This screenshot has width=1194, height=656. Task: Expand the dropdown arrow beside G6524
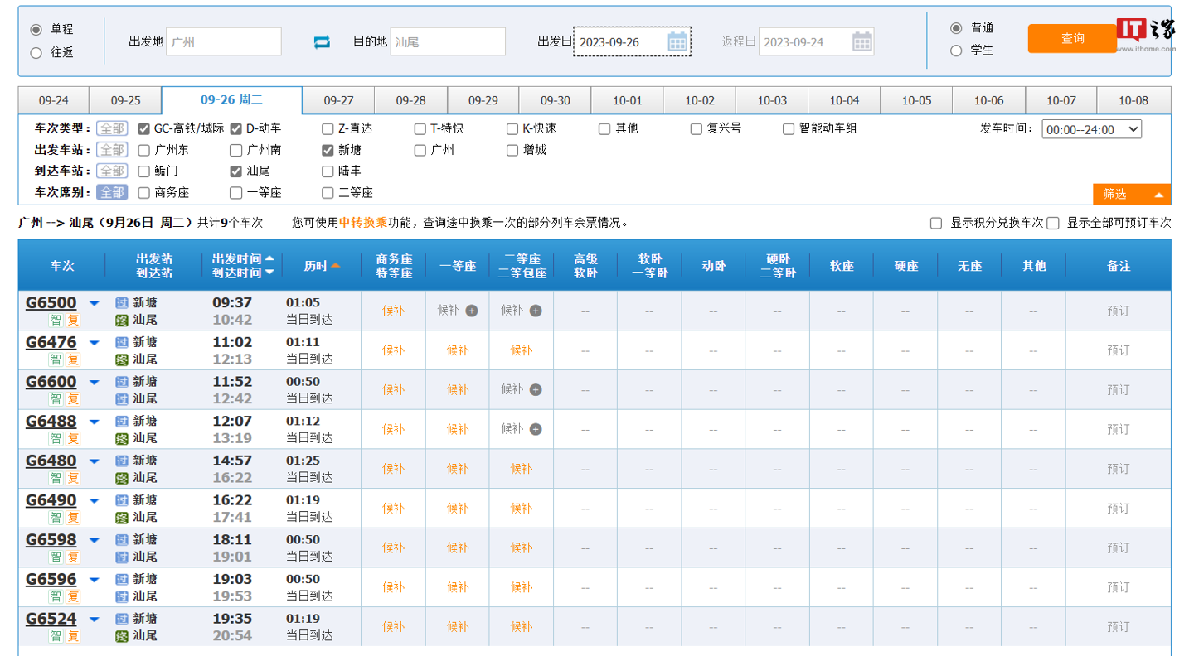(94, 619)
